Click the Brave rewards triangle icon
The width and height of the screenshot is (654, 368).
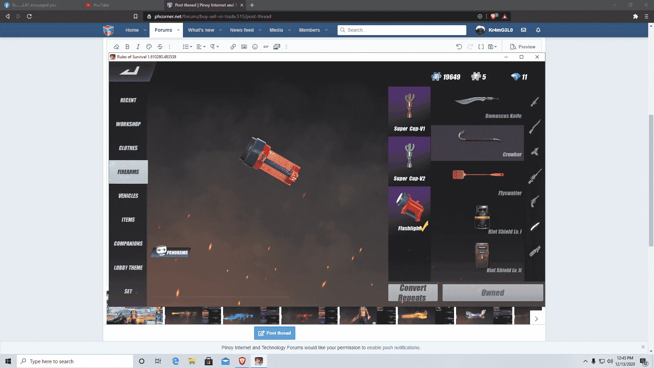(505, 16)
